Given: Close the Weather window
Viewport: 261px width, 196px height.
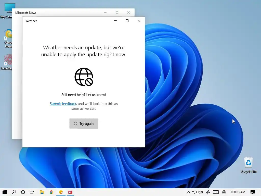Looking at the screenshot, I should point(139,21).
